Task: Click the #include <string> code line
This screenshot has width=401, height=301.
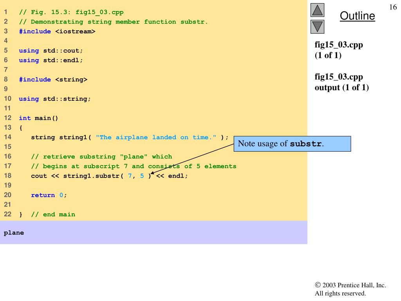Action: coord(53,80)
